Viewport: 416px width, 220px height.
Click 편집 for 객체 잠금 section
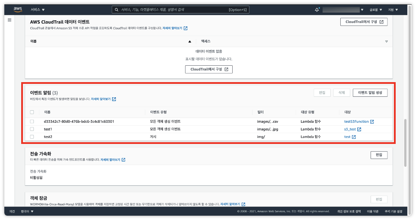click(379, 199)
